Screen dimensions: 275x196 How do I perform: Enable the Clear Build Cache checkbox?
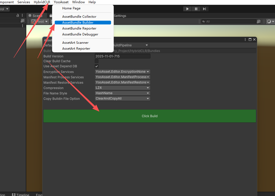97,61
